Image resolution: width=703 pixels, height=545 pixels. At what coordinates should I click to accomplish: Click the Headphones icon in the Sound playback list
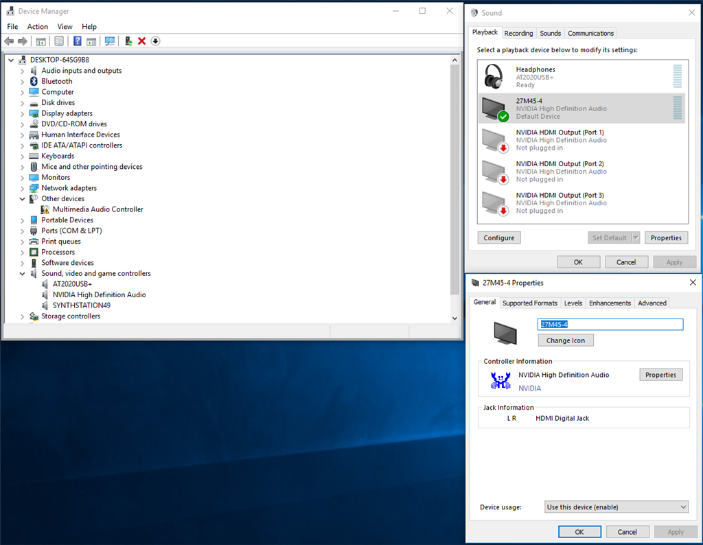(x=494, y=76)
